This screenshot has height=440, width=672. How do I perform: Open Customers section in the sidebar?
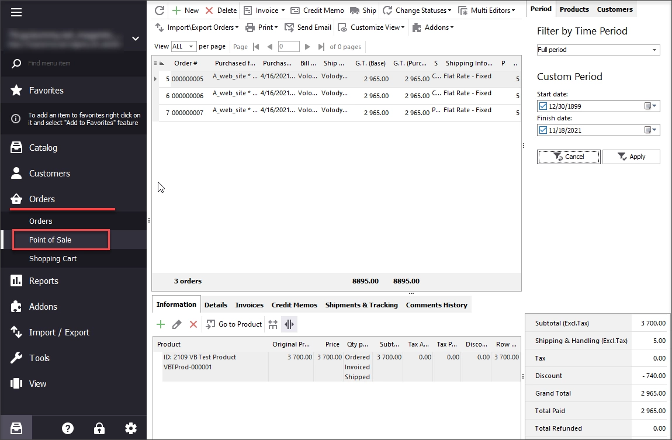coord(73,173)
